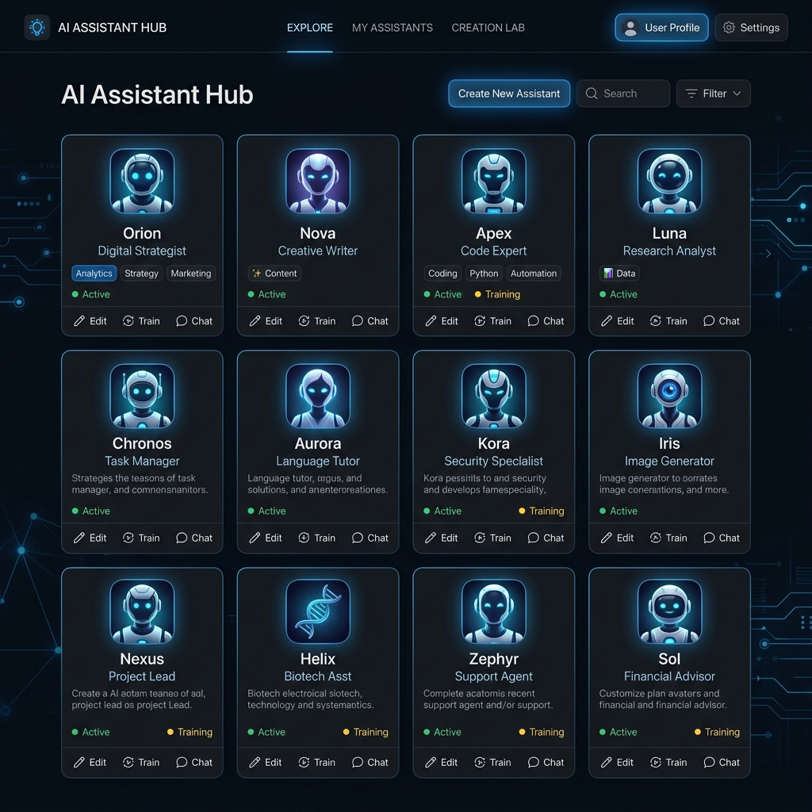Toggle the Analytics tag on Orion
Image resolution: width=812 pixels, height=812 pixels.
pos(94,274)
